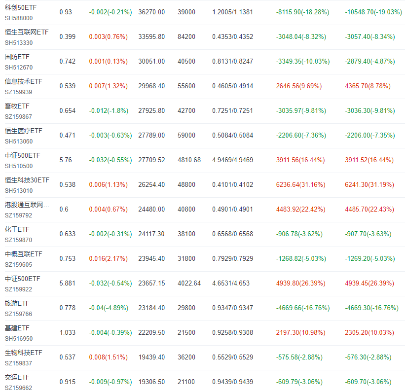Click cost value 0.6568/0.6568

(232, 234)
